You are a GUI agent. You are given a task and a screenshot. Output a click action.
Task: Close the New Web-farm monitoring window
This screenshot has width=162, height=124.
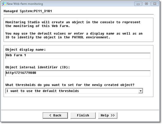click(155, 4)
